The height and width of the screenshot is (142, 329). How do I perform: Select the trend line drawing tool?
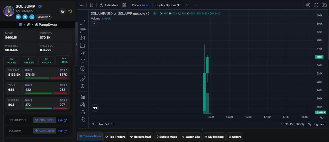83,23
